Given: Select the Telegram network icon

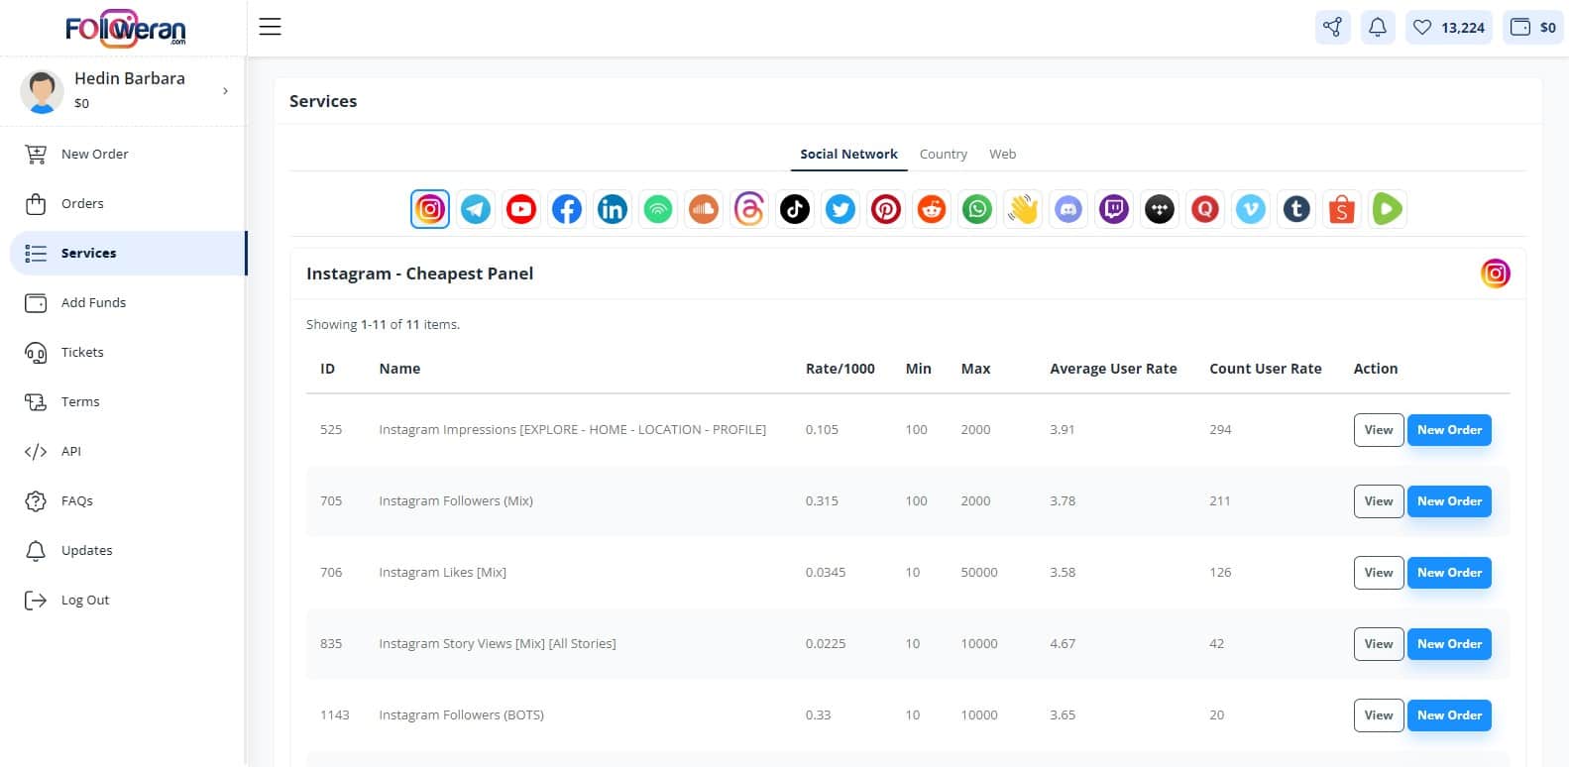Looking at the screenshot, I should coord(476,209).
